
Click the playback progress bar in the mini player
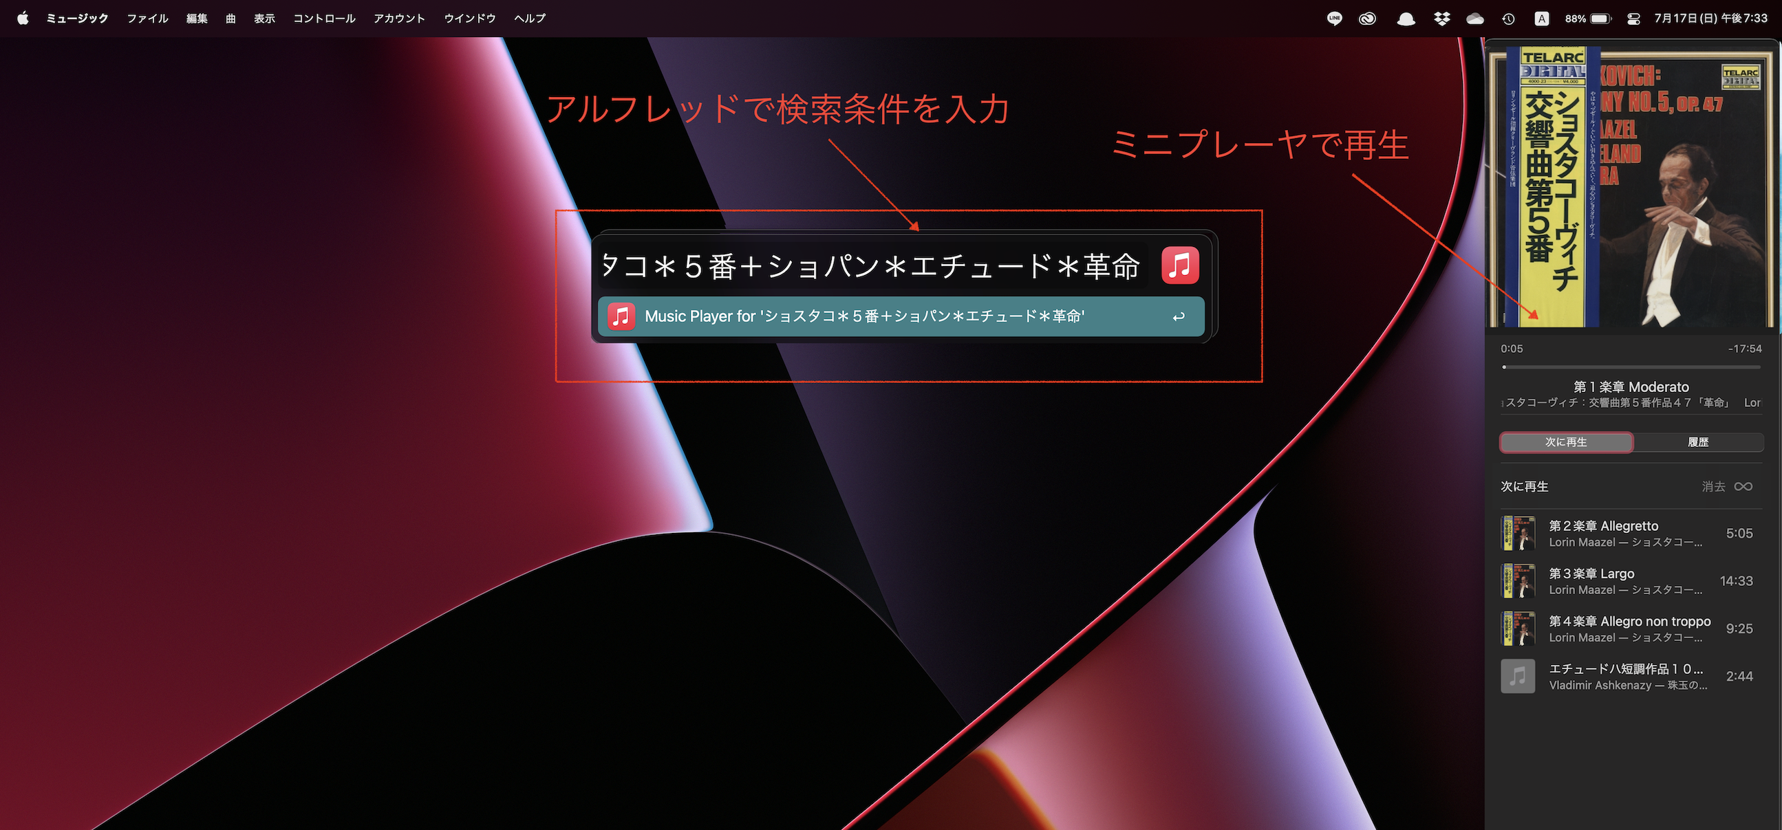[x=1631, y=367]
